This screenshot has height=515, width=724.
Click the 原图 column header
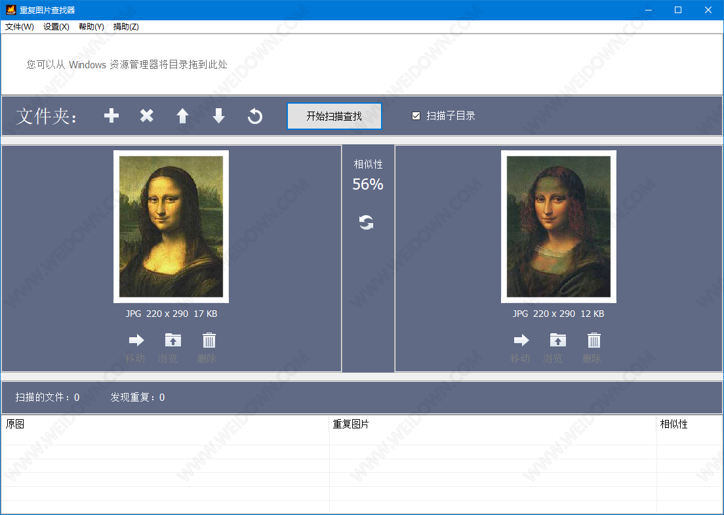(165, 424)
